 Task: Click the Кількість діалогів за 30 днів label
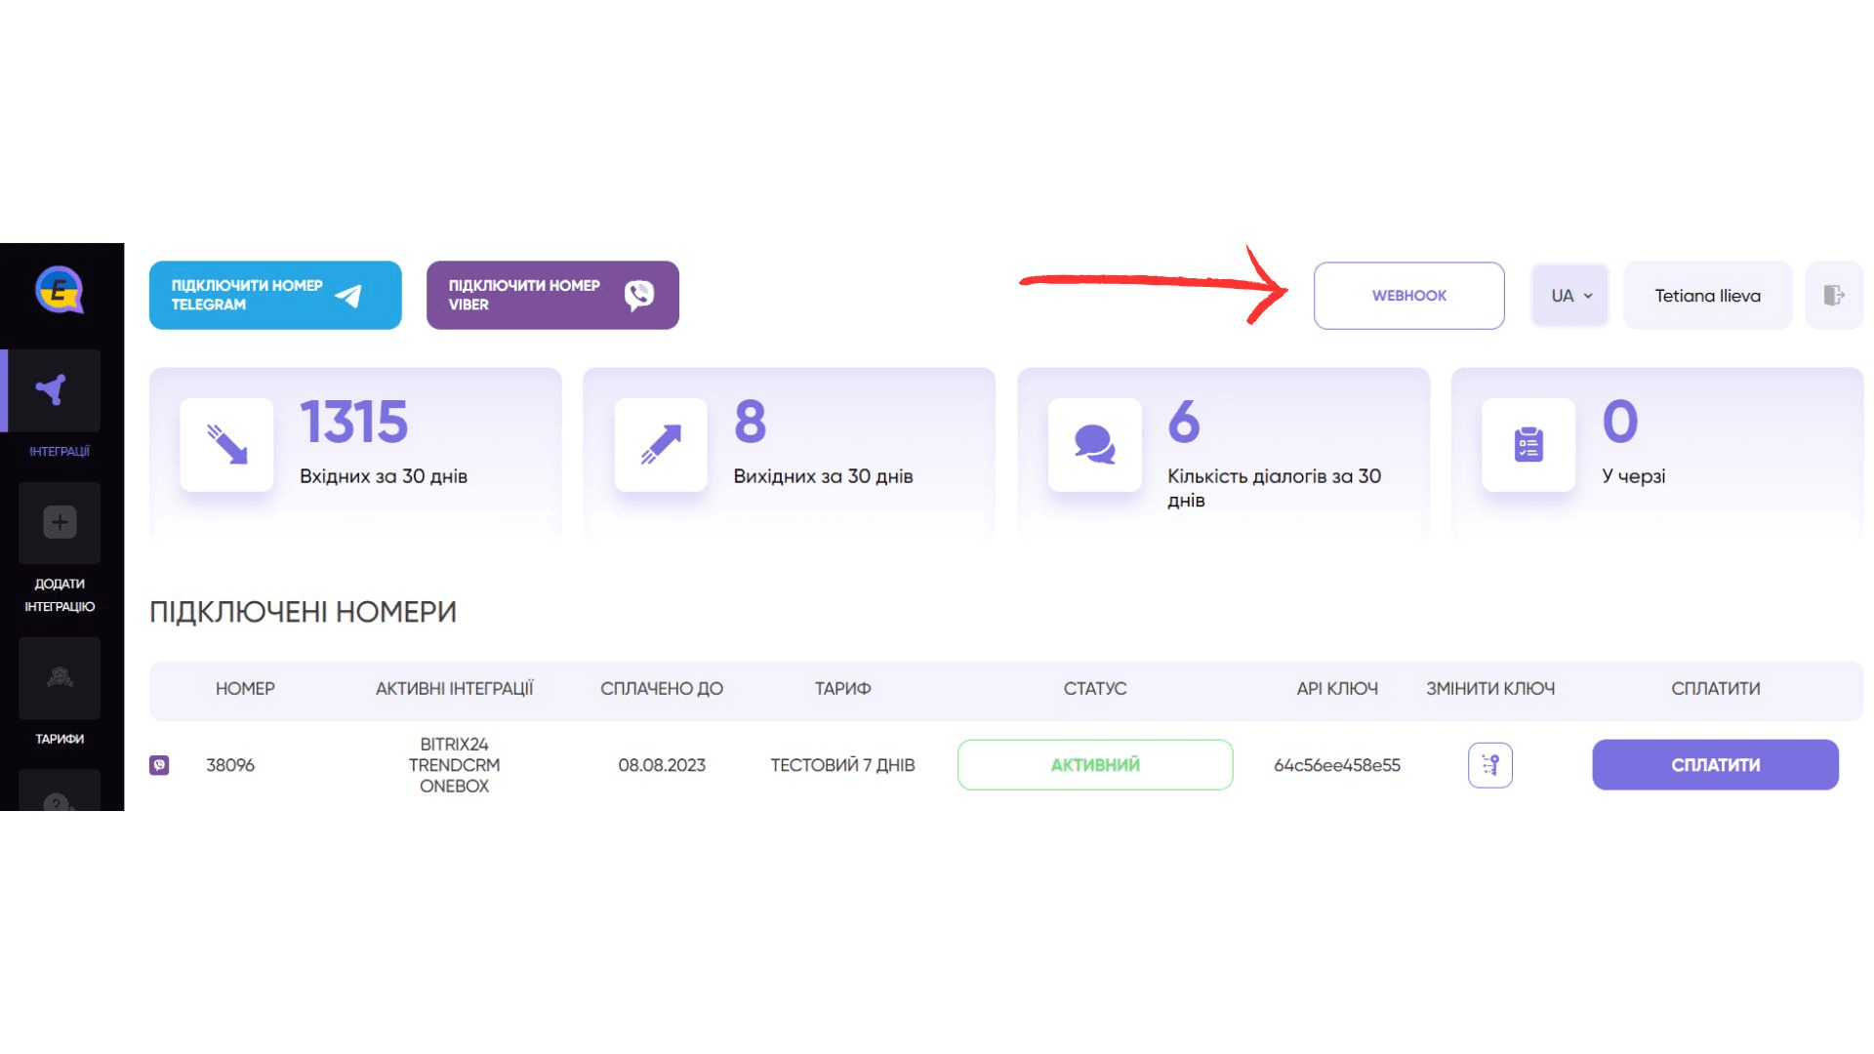tap(1274, 488)
